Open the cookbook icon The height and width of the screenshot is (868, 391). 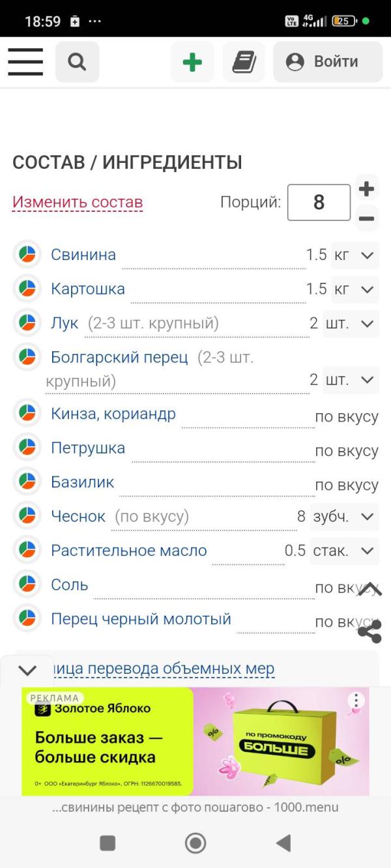click(244, 62)
